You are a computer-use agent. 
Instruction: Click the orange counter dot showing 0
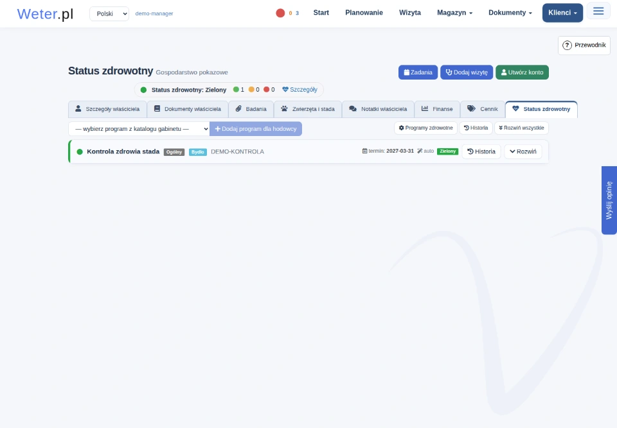[251, 90]
